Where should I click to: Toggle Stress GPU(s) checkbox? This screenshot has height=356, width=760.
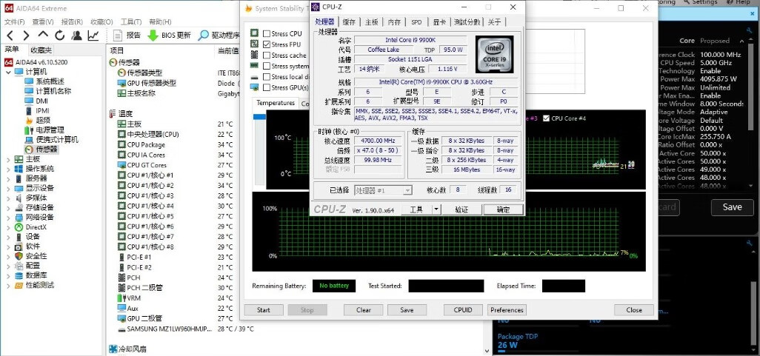tap(267, 87)
